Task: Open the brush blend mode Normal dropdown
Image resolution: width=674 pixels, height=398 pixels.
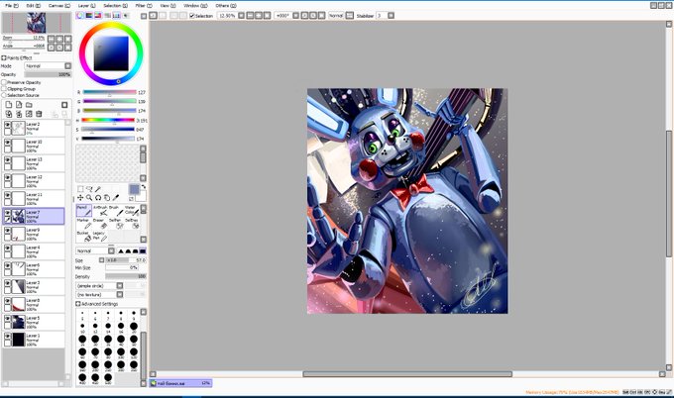Action: pyautogui.click(x=95, y=250)
